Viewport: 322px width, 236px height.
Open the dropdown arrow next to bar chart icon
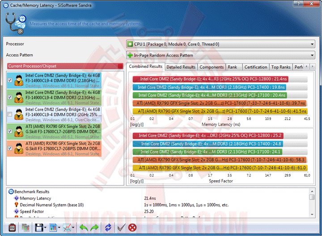tap(59, 228)
